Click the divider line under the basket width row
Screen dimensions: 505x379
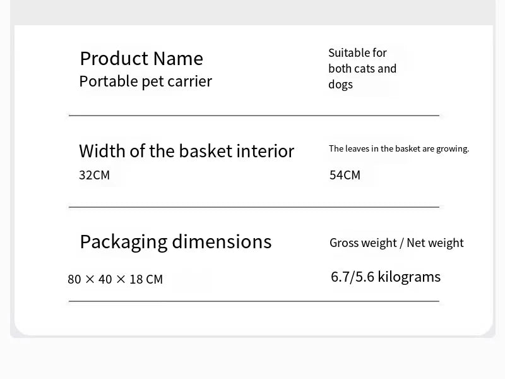pos(254,207)
